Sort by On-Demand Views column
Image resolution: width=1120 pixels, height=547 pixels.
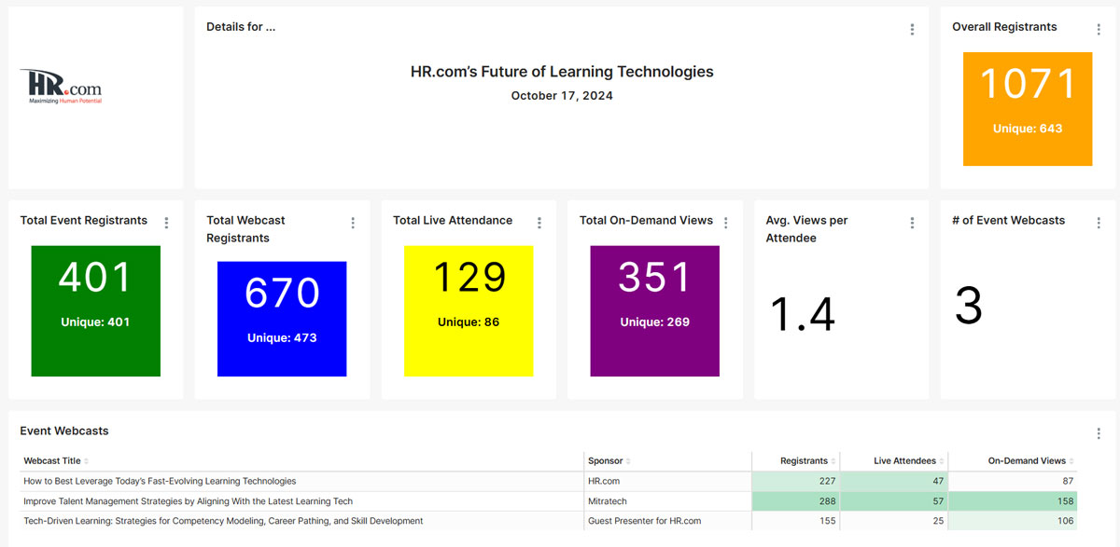point(1030,460)
